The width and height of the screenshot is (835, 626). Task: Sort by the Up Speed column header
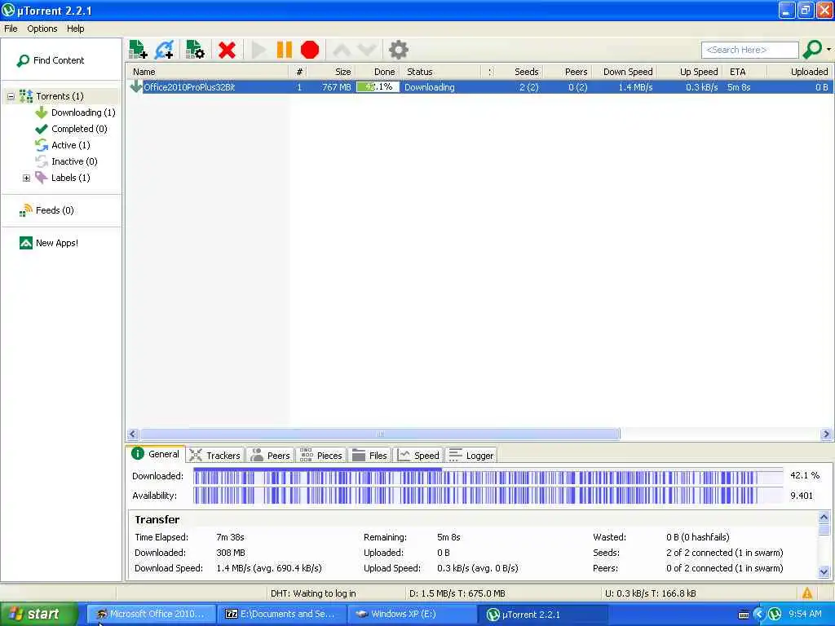coord(690,72)
